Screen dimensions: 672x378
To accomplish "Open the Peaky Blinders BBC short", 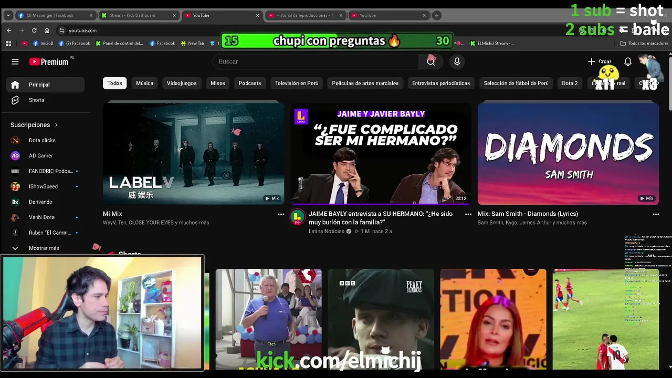I will click(381, 319).
